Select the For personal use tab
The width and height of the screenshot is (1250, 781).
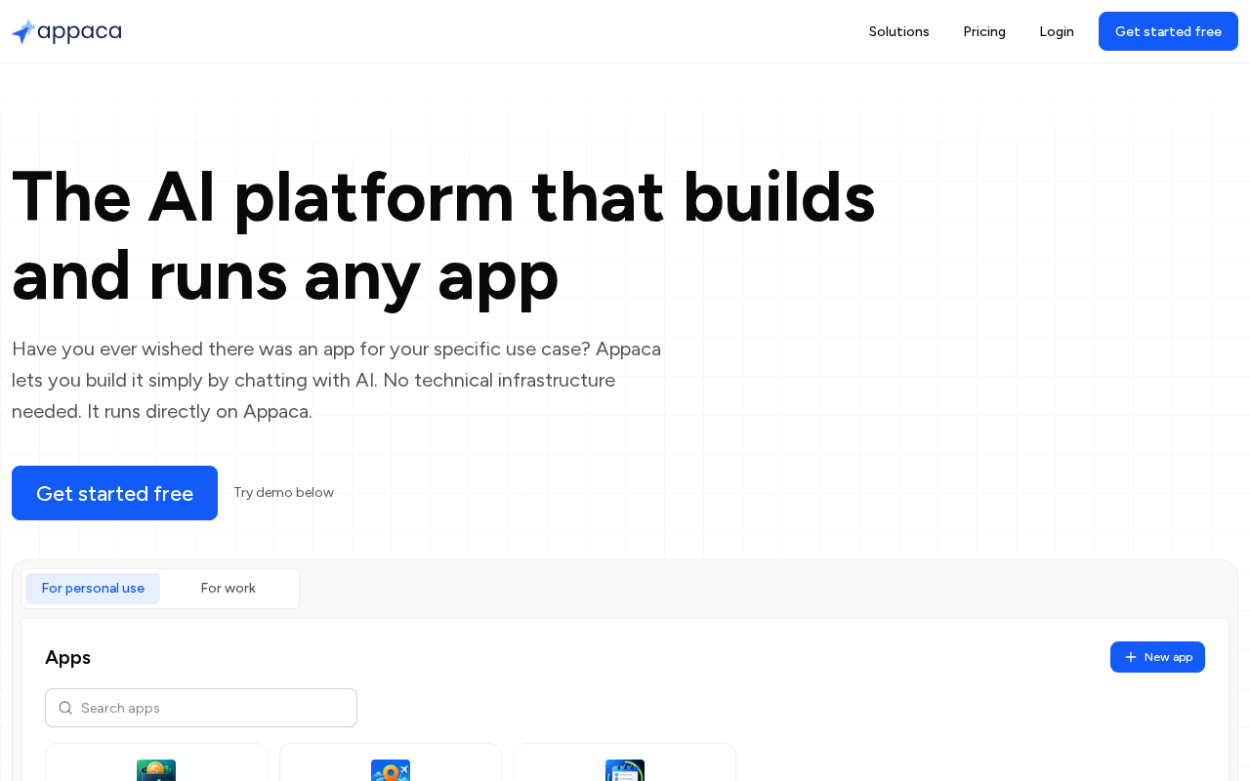coord(93,589)
